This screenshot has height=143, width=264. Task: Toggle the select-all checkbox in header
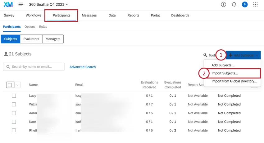coord(10,85)
